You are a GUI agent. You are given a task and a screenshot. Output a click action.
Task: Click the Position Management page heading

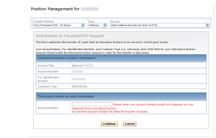click(x=55, y=9)
